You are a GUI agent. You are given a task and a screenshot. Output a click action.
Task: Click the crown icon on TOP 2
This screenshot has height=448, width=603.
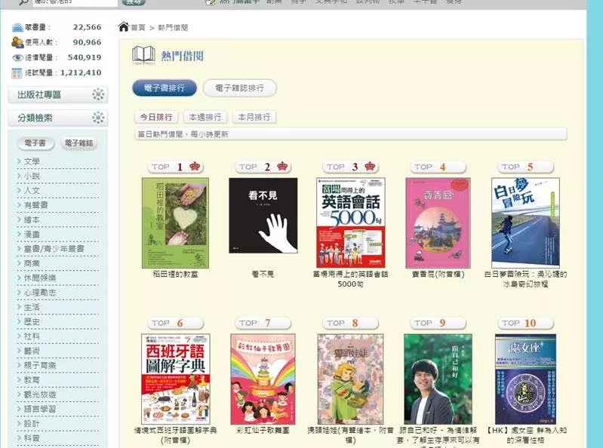coord(282,167)
